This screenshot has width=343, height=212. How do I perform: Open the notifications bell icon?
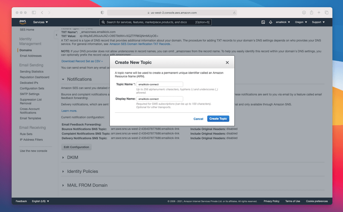click(271, 22)
